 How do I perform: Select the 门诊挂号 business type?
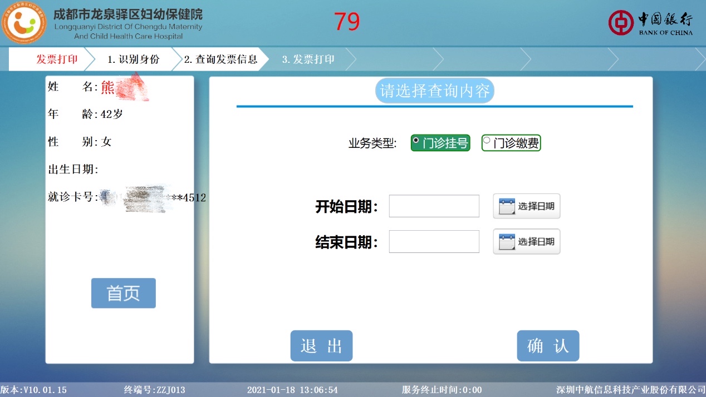pyautogui.click(x=440, y=143)
